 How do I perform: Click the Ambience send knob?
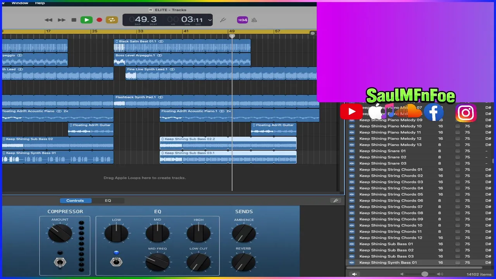click(244, 233)
